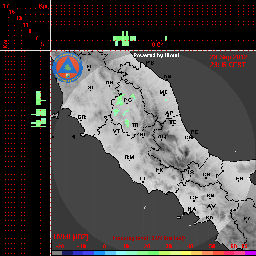The width and height of the screenshot is (256, 256).
Task: Pick the yellow swatch below the 40 value
Action: click(x=186, y=253)
